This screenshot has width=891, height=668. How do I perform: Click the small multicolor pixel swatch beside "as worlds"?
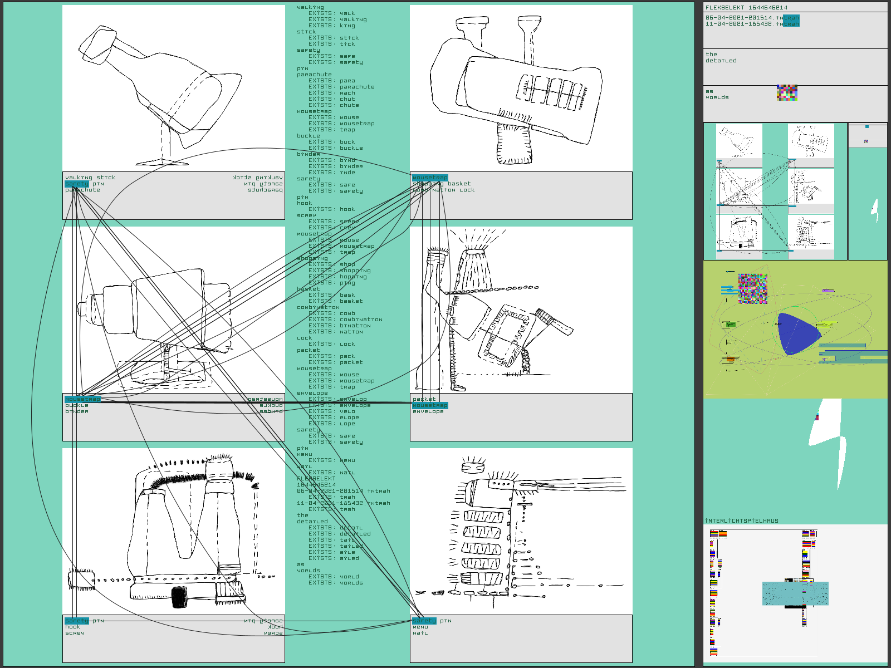[x=787, y=92]
